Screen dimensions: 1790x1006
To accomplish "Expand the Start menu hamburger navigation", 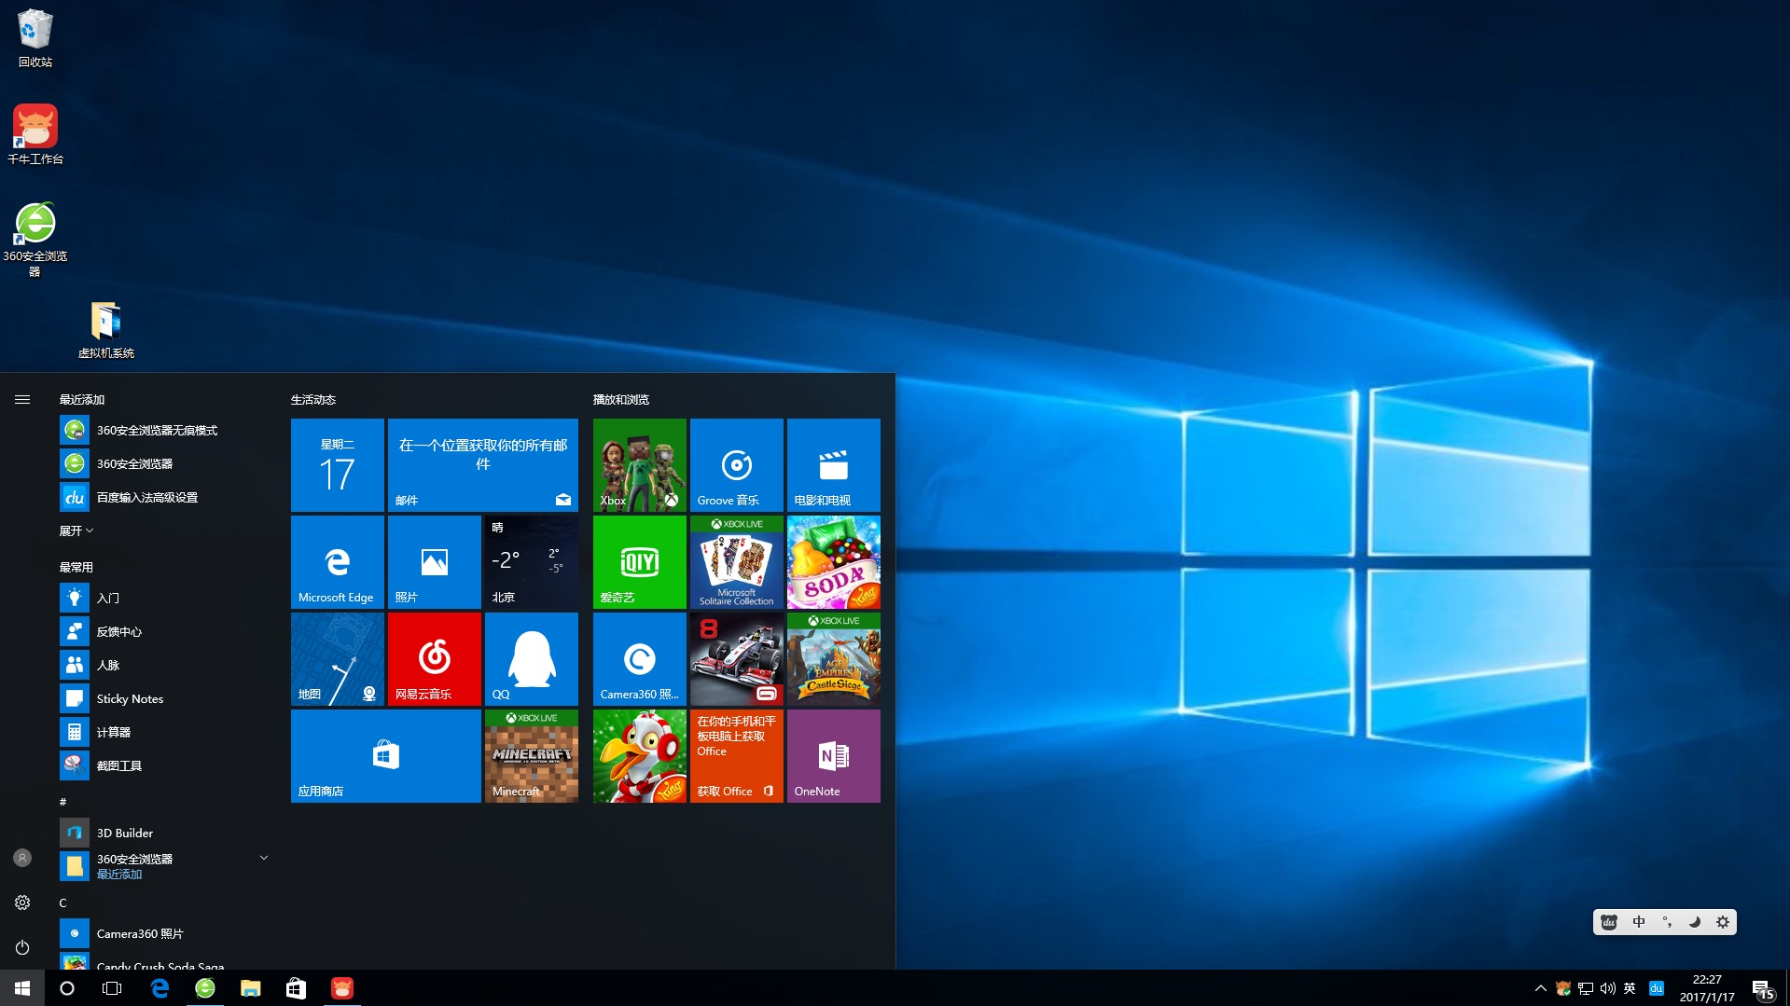I will tap(22, 399).
